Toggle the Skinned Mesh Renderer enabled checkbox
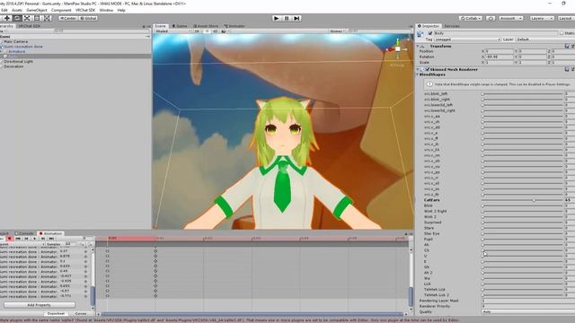The width and height of the screenshot is (575, 323). (428, 69)
